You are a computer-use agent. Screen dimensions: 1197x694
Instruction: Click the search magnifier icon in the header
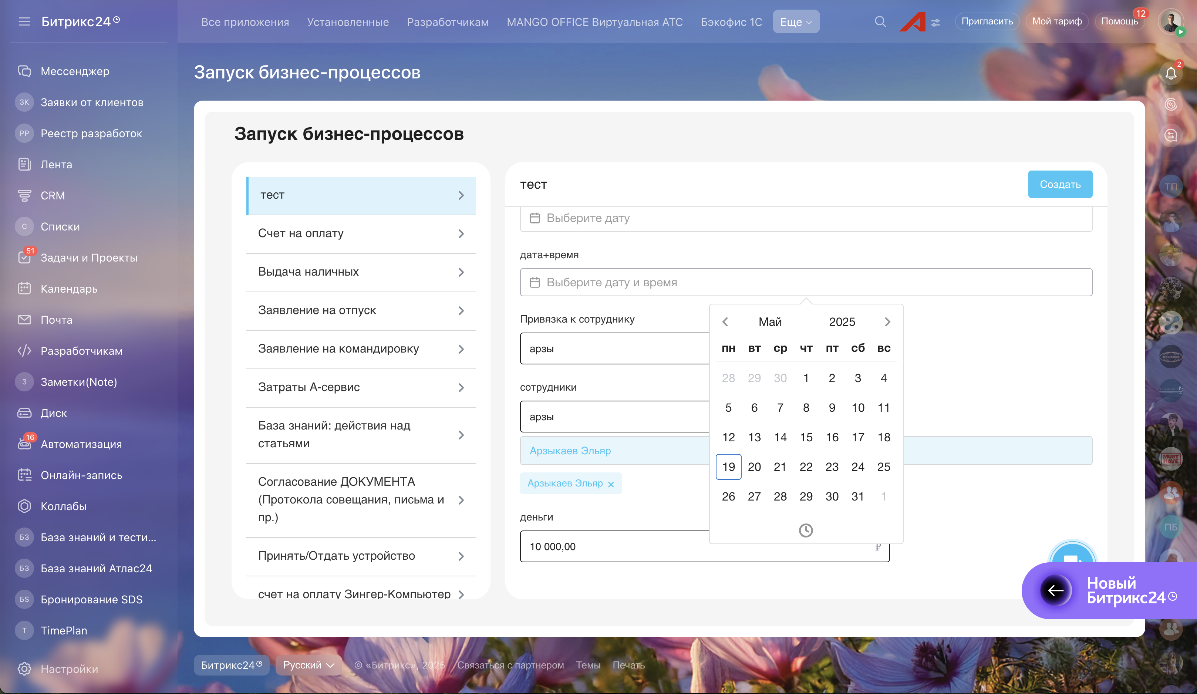(880, 21)
